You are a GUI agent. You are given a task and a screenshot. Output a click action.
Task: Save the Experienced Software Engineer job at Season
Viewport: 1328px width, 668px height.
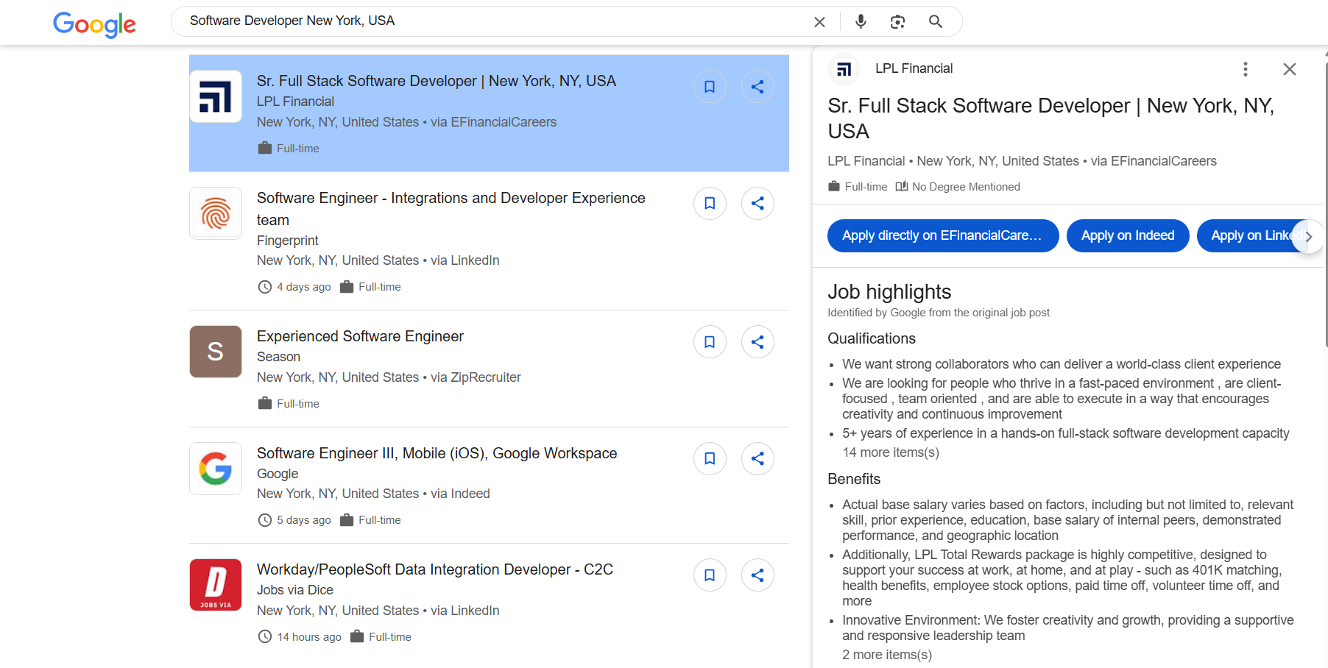tap(709, 341)
